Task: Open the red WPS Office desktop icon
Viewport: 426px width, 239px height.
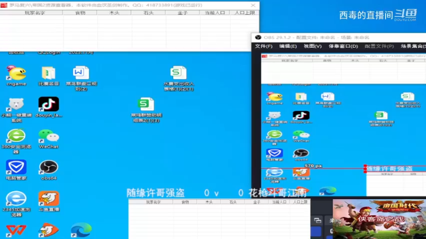Action: [x=17, y=231]
